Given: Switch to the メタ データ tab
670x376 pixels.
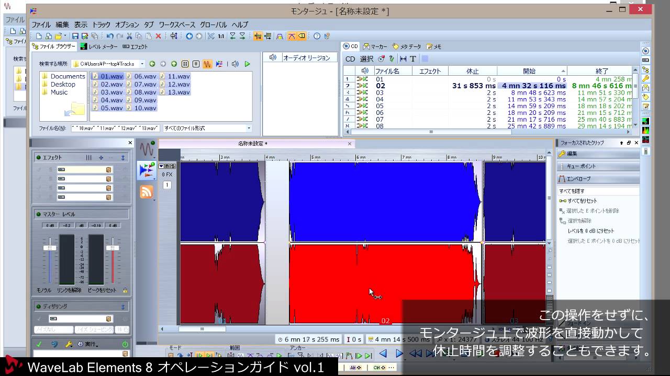Looking at the screenshot, I should click(x=407, y=46).
